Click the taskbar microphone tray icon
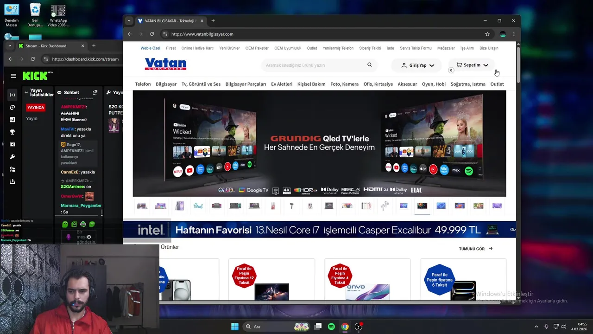This screenshot has width=593, height=334. [546, 327]
